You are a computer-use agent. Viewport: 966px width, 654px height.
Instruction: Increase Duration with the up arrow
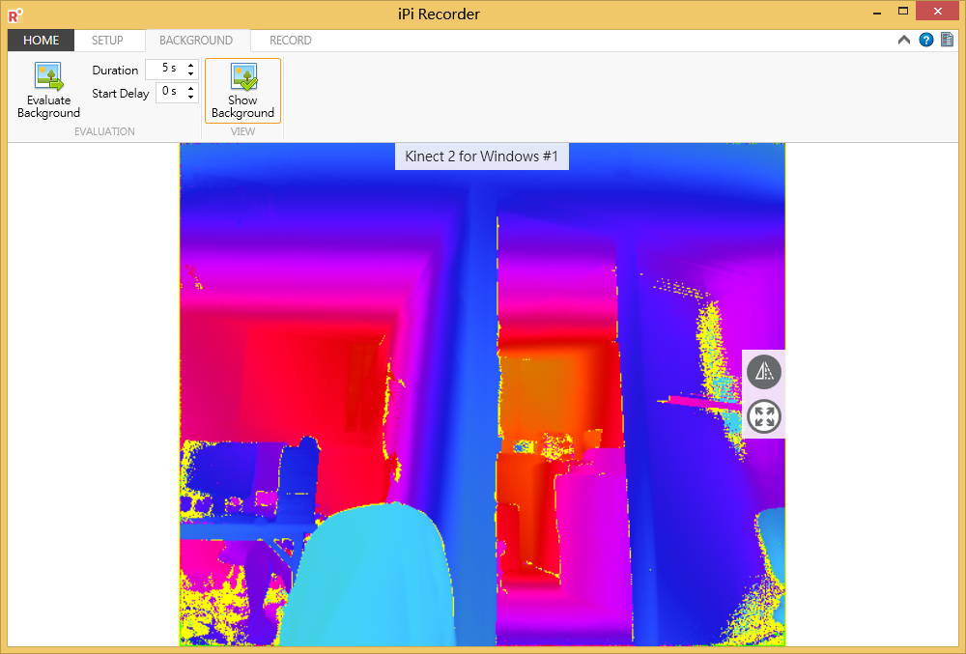[x=190, y=65]
